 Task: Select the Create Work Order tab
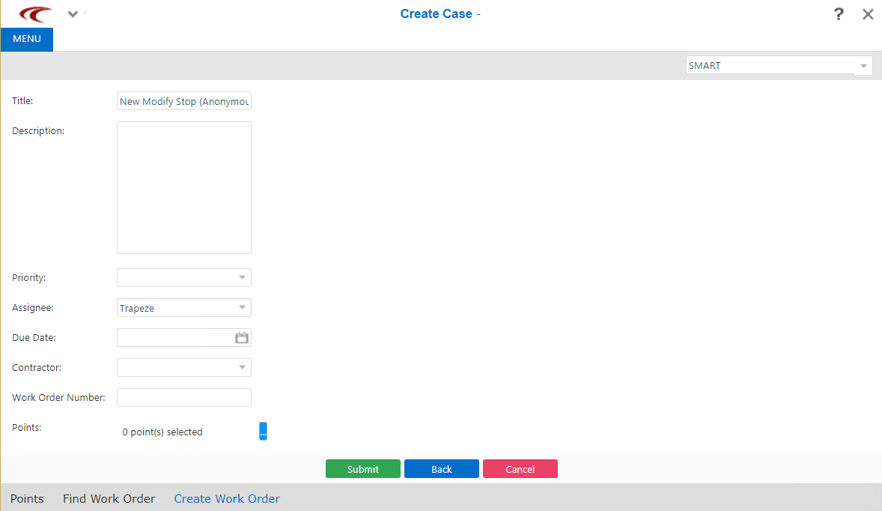point(226,498)
